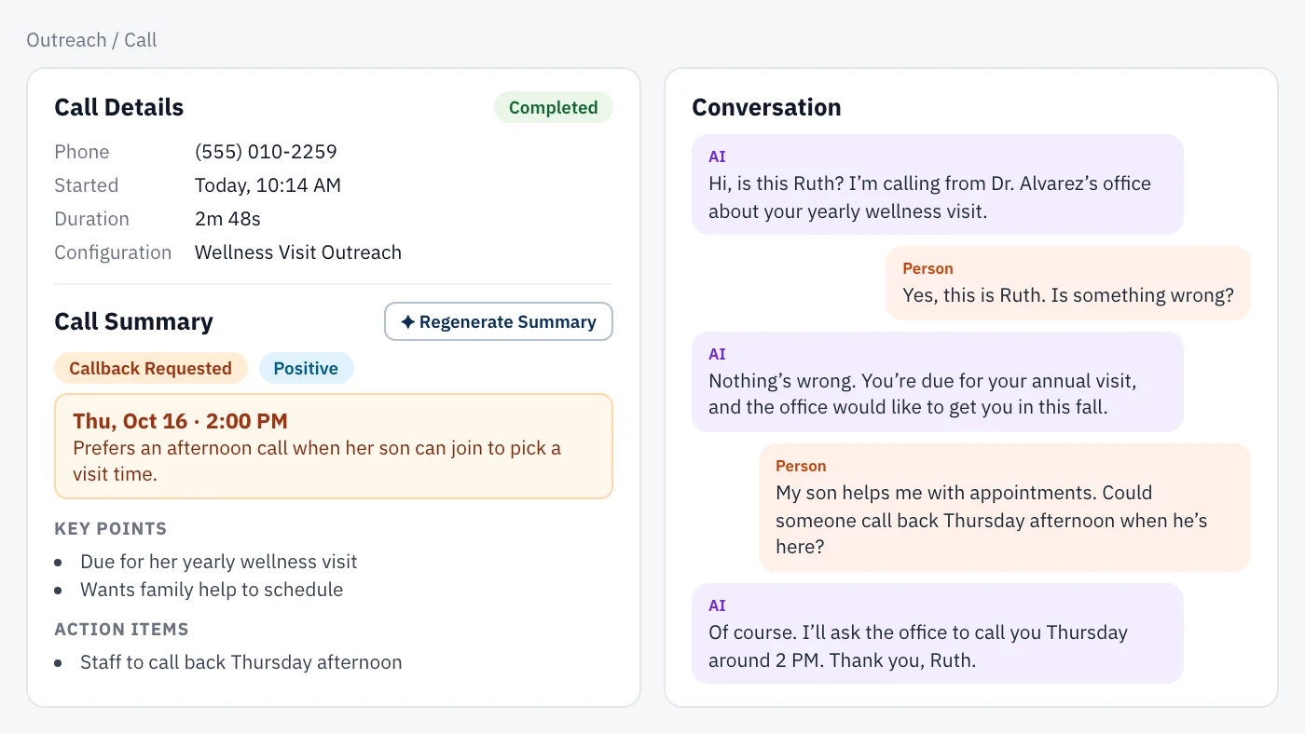
Task: Click the Started field label
Action: point(87,185)
